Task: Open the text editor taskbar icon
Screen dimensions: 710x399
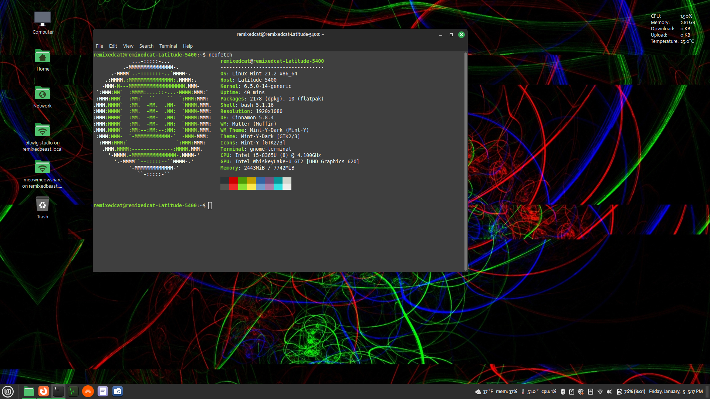Action: click(x=103, y=391)
